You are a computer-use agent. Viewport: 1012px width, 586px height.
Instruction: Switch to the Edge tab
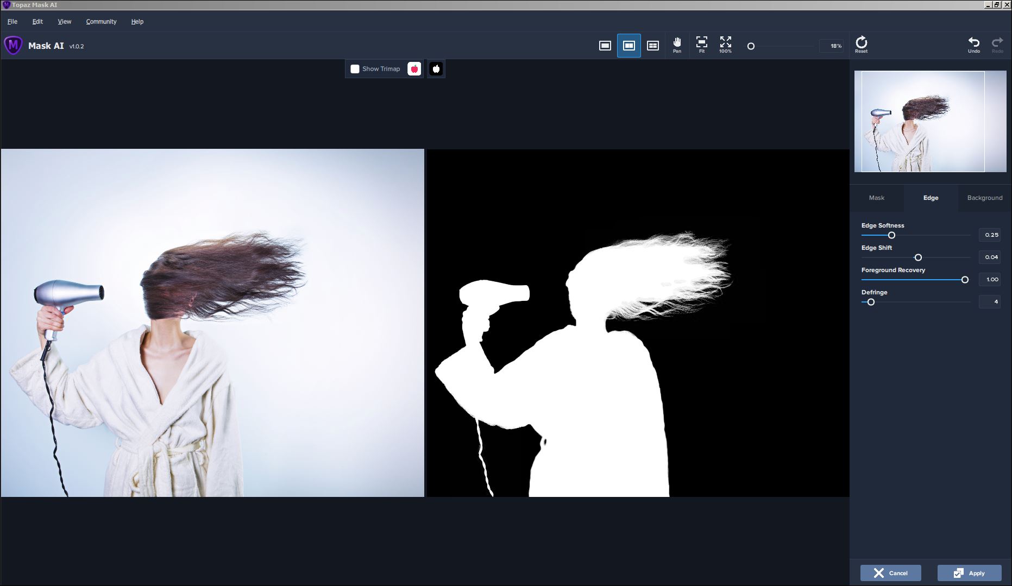pyautogui.click(x=931, y=198)
